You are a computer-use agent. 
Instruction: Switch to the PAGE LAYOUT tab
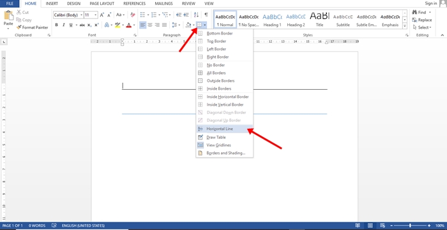tap(102, 4)
